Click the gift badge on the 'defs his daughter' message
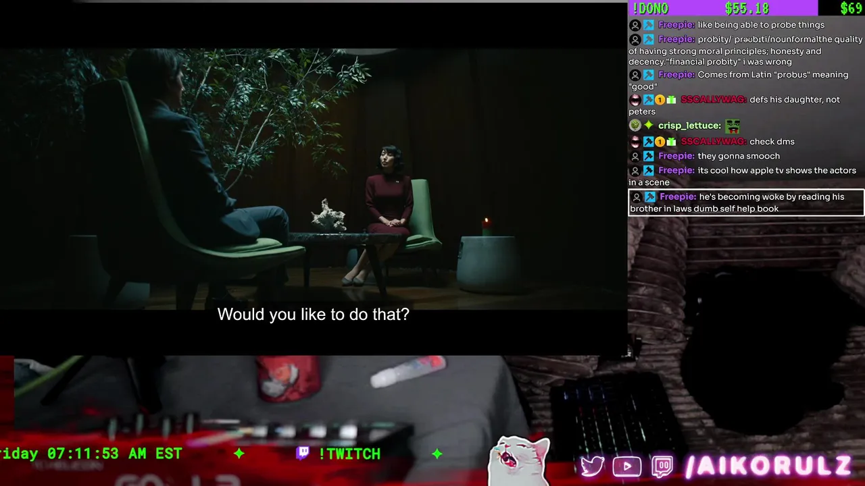The width and height of the screenshot is (865, 486). [x=671, y=100]
